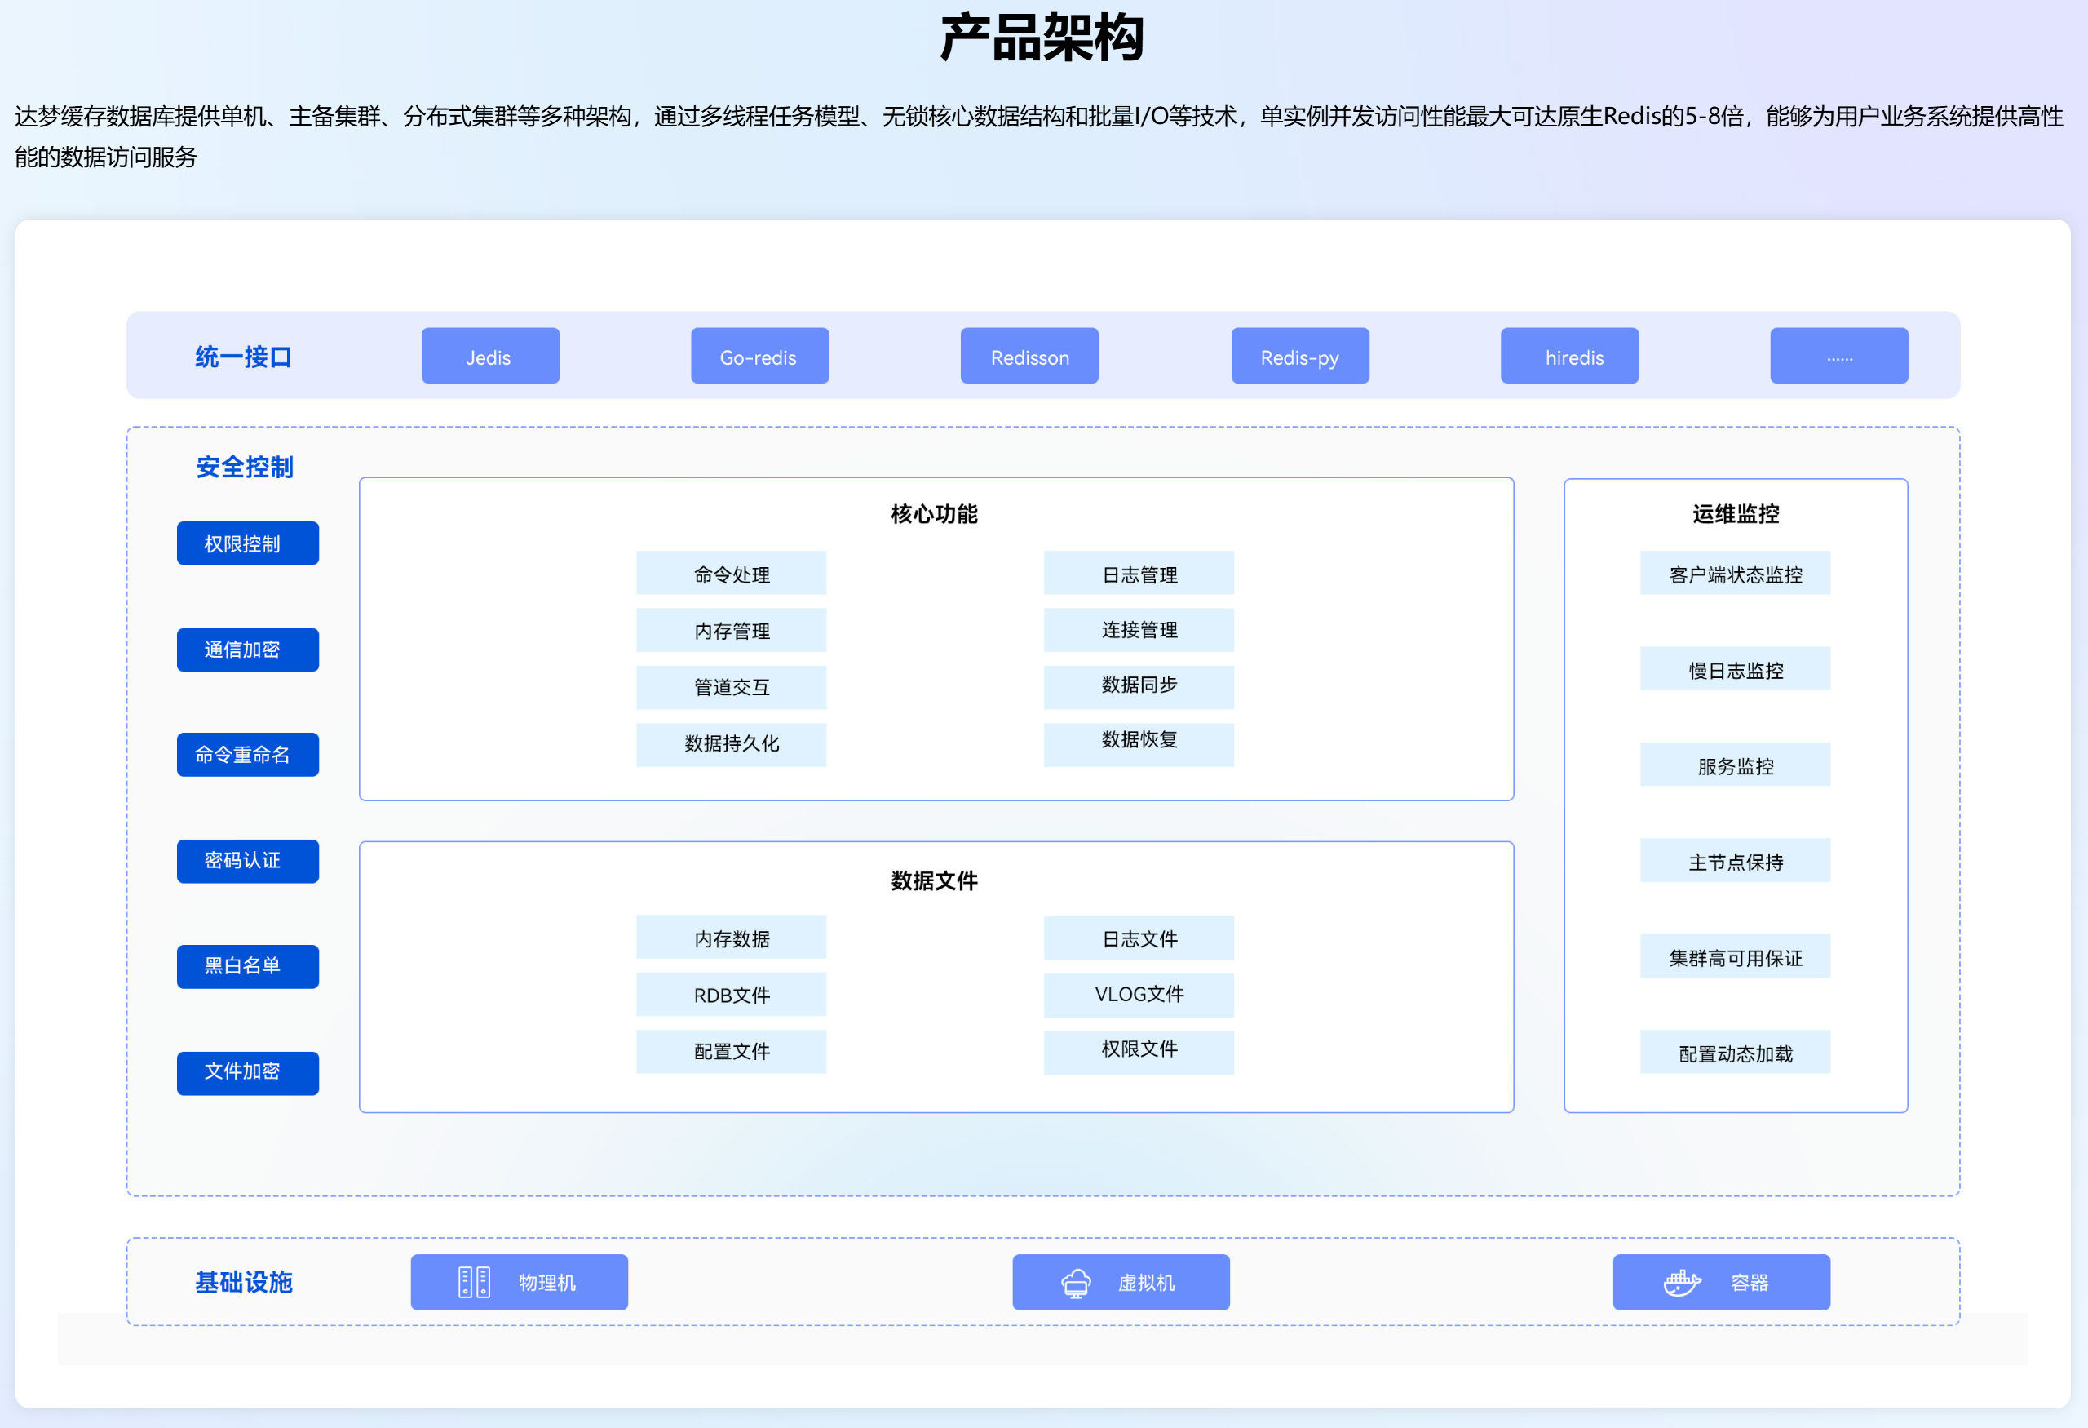Click the 内存管理 core function box
Screen dimensions: 2088x1428
click(732, 630)
